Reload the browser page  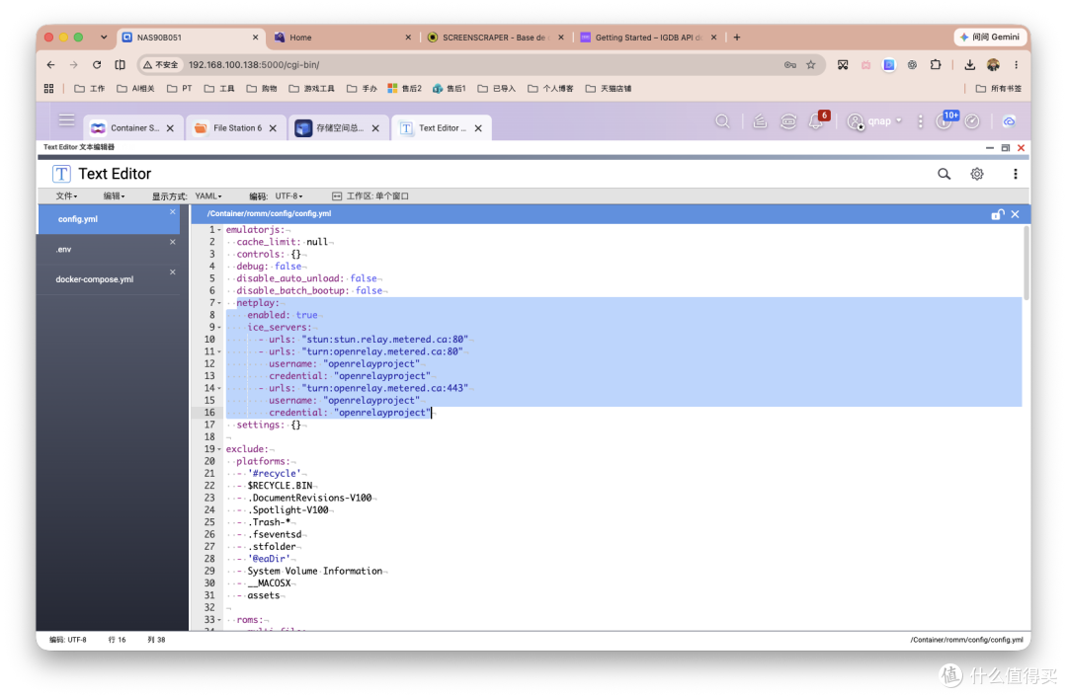pyautogui.click(x=97, y=64)
